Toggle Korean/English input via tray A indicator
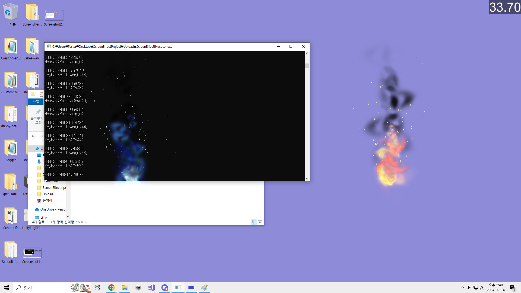The image size is (521, 293). [482, 288]
